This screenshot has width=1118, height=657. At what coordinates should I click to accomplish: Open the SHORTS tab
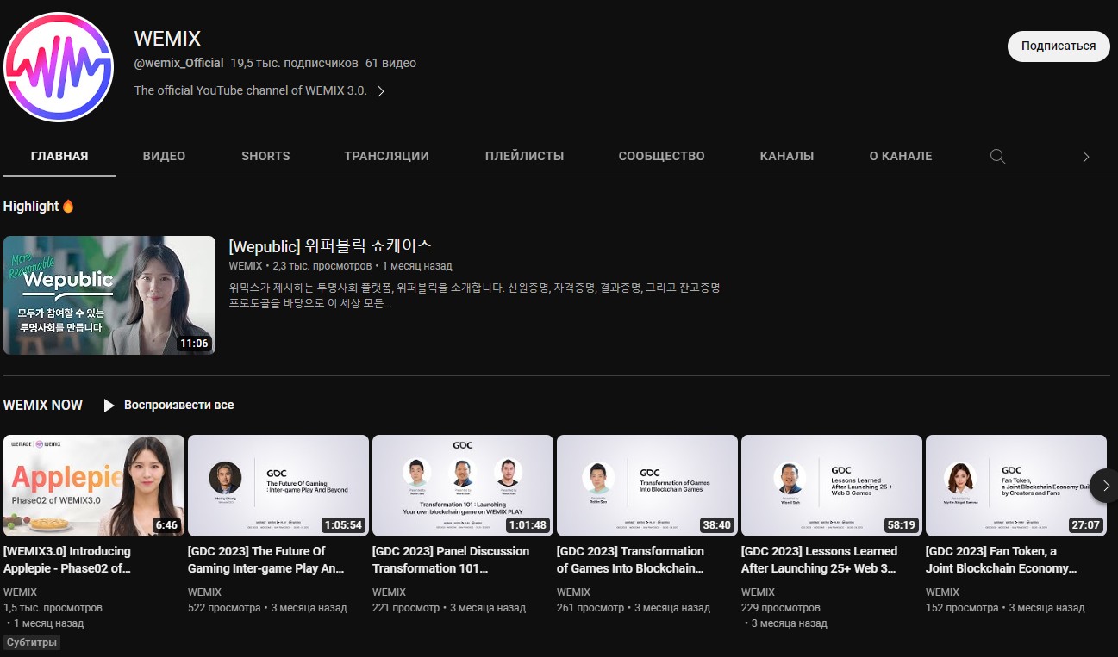pos(265,156)
